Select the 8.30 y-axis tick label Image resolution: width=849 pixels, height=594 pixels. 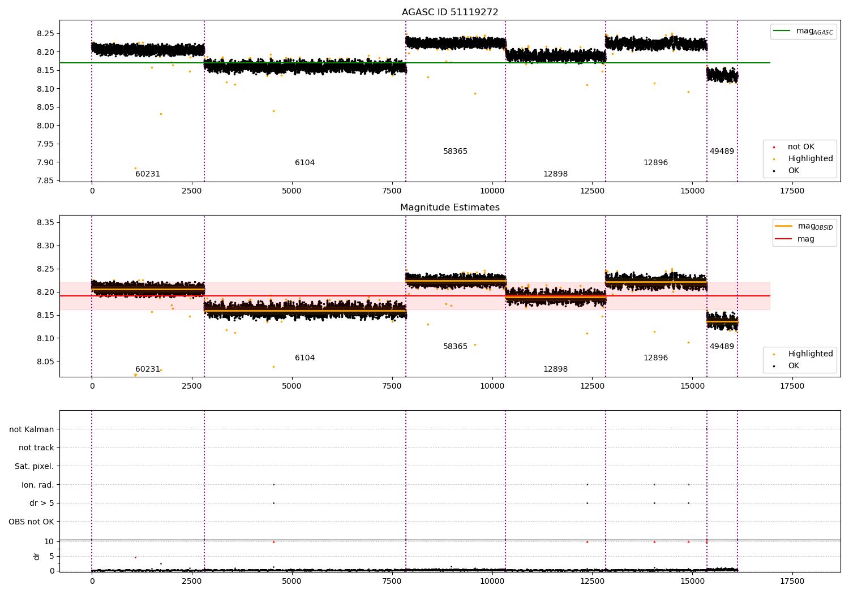point(45,246)
